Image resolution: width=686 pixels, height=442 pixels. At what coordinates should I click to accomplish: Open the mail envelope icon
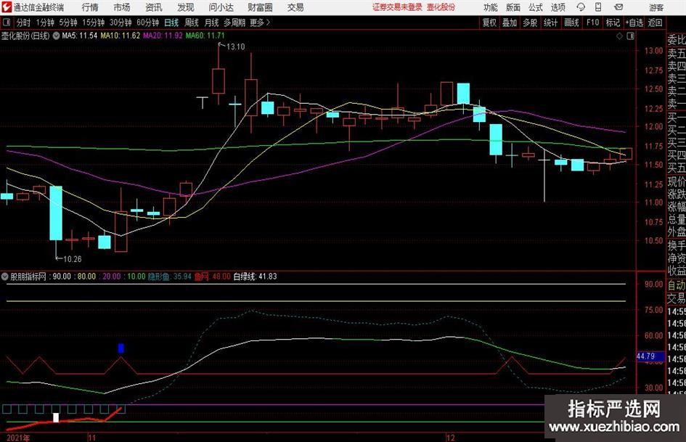click(618, 7)
